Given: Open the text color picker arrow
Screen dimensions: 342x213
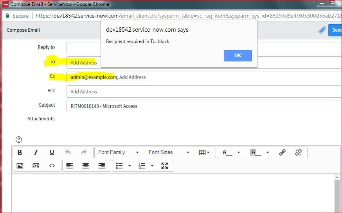Looking at the screenshot, I should coord(239,152).
